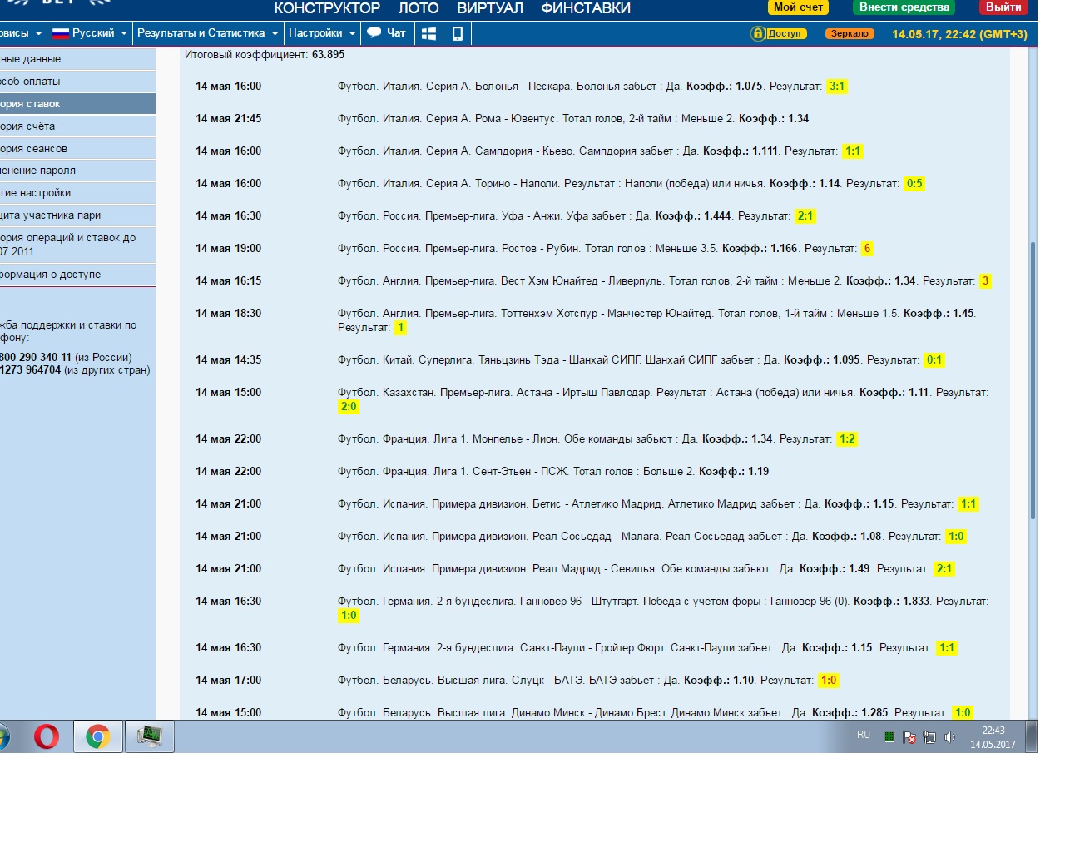This screenshot has width=1065, height=852.
Task: Open the история счёта sidebar item
Action: pyautogui.click(x=77, y=126)
